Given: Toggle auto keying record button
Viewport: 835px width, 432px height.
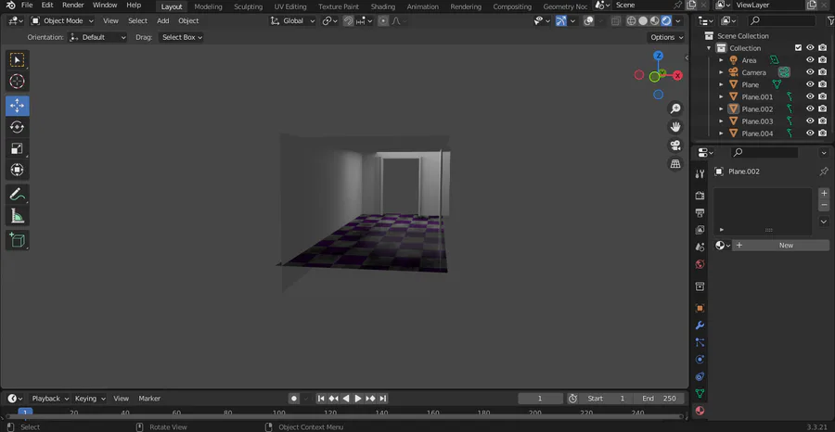Looking at the screenshot, I should [293, 399].
